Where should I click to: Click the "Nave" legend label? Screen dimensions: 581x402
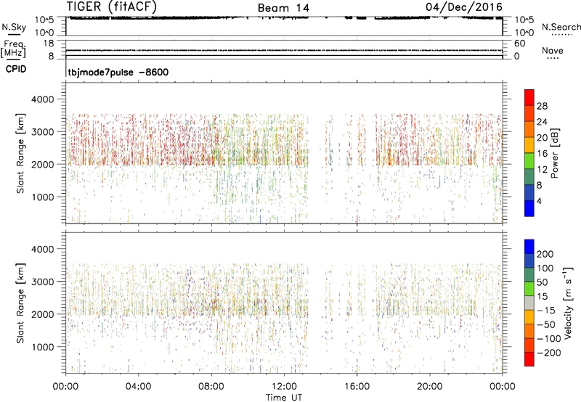pyautogui.click(x=553, y=50)
